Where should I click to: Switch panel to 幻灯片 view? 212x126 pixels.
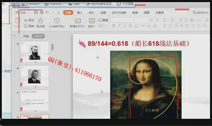click(x=38, y=36)
